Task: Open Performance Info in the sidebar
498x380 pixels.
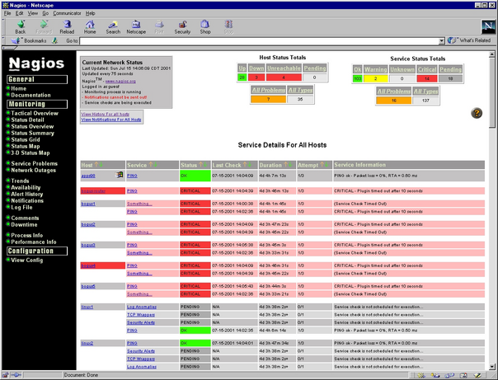Action: [34, 242]
